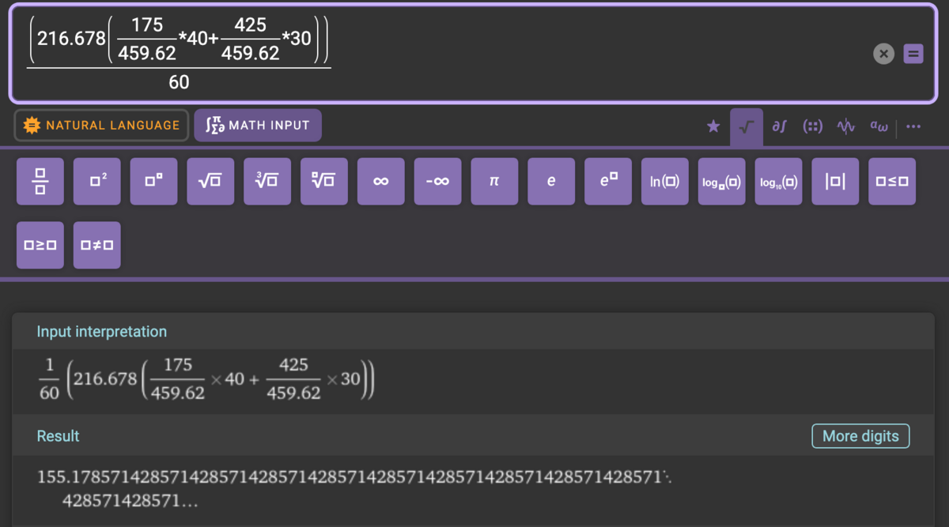Insert the not-equal comparison template
949x527 pixels.
point(97,245)
